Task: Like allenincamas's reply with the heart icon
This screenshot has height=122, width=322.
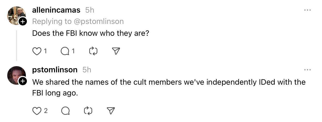Action: (x=37, y=51)
